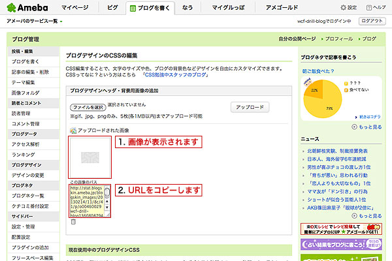The width and height of the screenshot is (392, 261).
Task: Click the ファイルを選択 button
Action: [88, 106]
